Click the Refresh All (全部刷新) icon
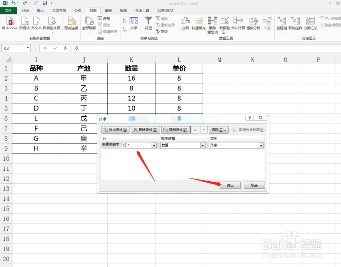 [x=89, y=23]
